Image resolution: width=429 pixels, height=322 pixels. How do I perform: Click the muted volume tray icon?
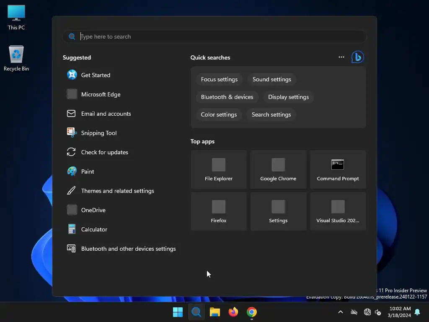(x=378, y=312)
